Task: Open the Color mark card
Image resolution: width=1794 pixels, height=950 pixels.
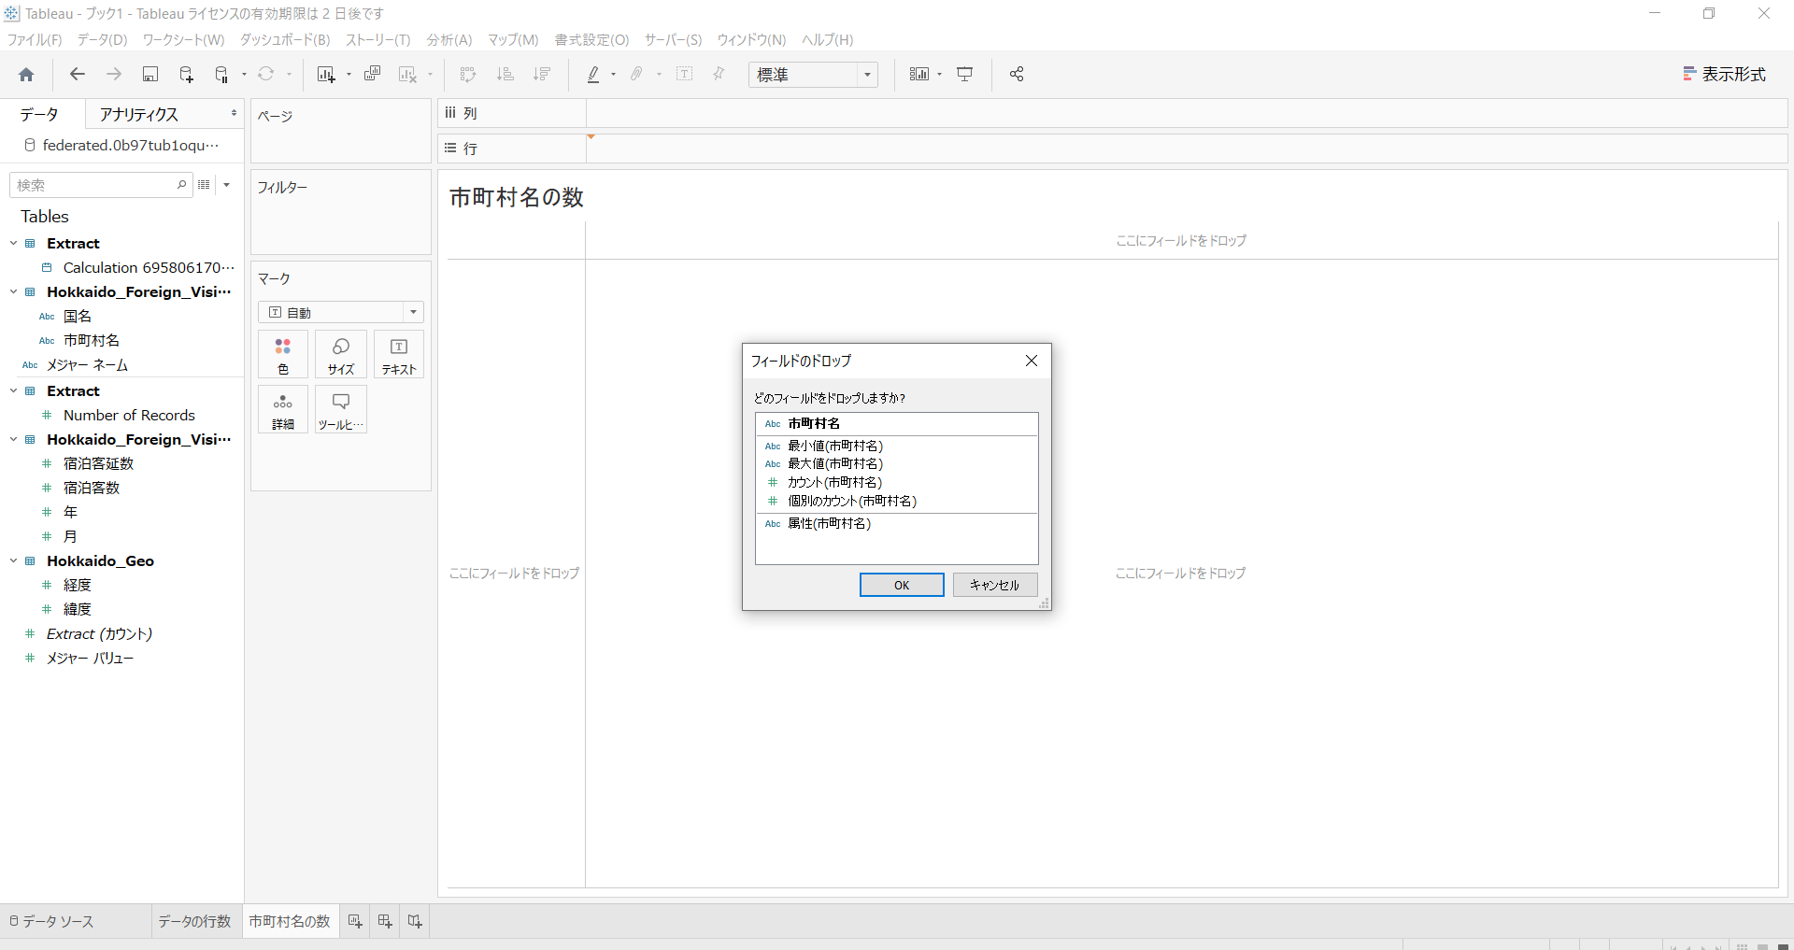Action: click(283, 355)
